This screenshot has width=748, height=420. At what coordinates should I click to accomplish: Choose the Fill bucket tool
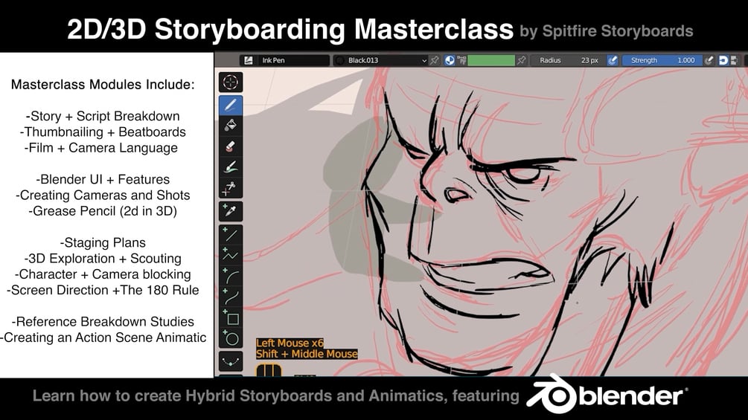231,125
